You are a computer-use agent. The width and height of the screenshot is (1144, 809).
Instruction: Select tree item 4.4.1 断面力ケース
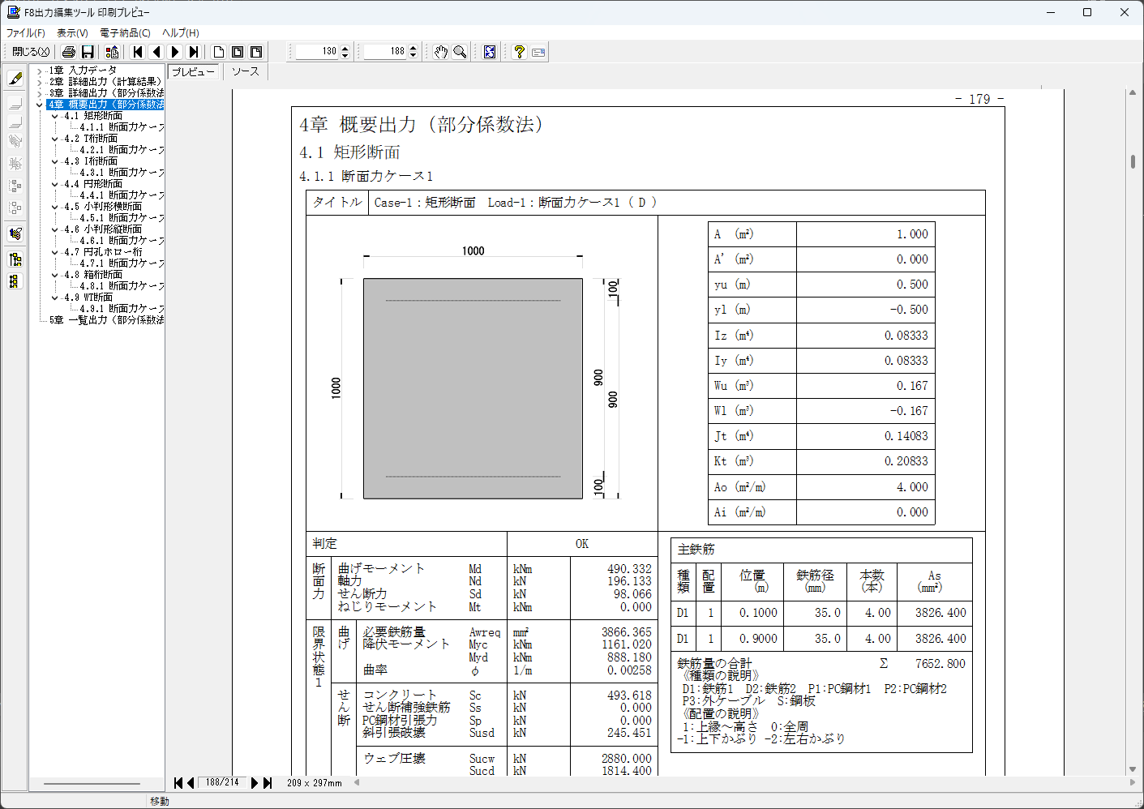[x=122, y=195]
